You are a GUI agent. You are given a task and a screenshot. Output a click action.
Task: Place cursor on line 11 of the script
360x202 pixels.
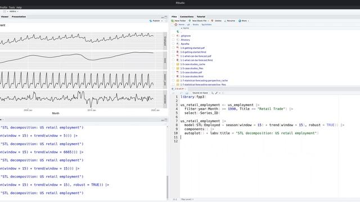point(270,137)
